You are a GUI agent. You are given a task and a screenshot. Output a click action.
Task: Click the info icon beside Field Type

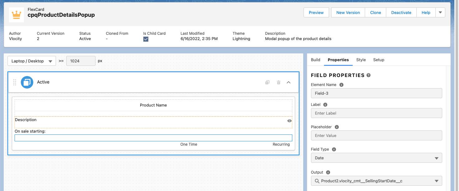tap(334, 149)
